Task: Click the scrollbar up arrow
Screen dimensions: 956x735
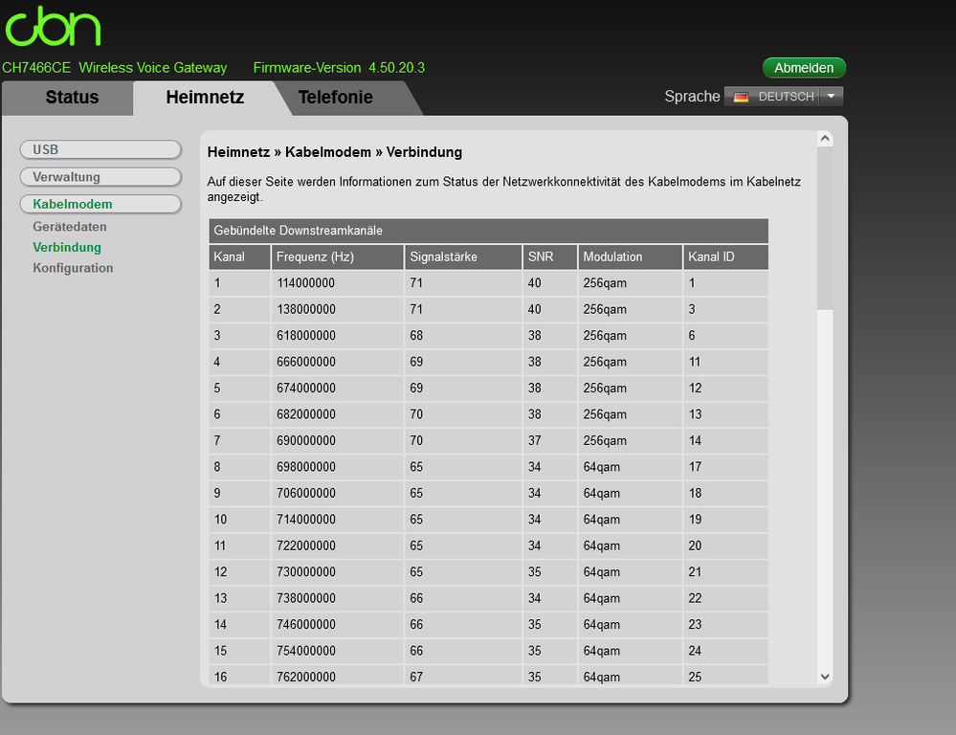Action: pyautogui.click(x=825, y=139)
